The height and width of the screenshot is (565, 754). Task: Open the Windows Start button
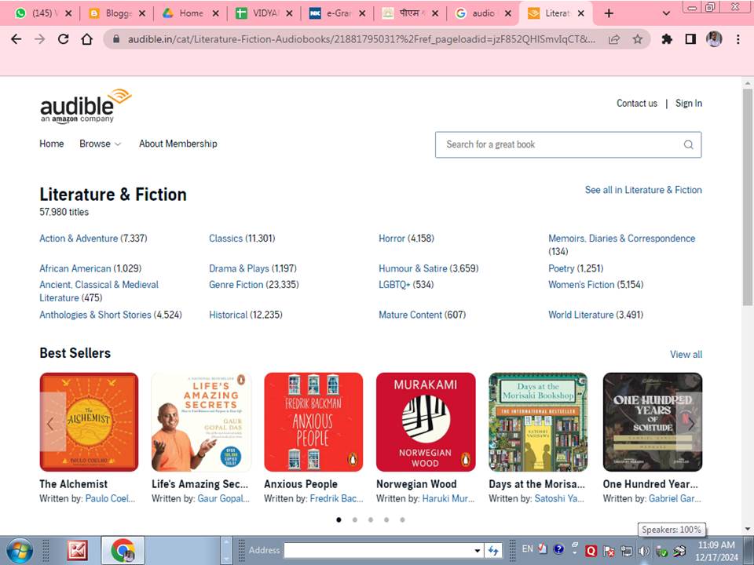19,551
